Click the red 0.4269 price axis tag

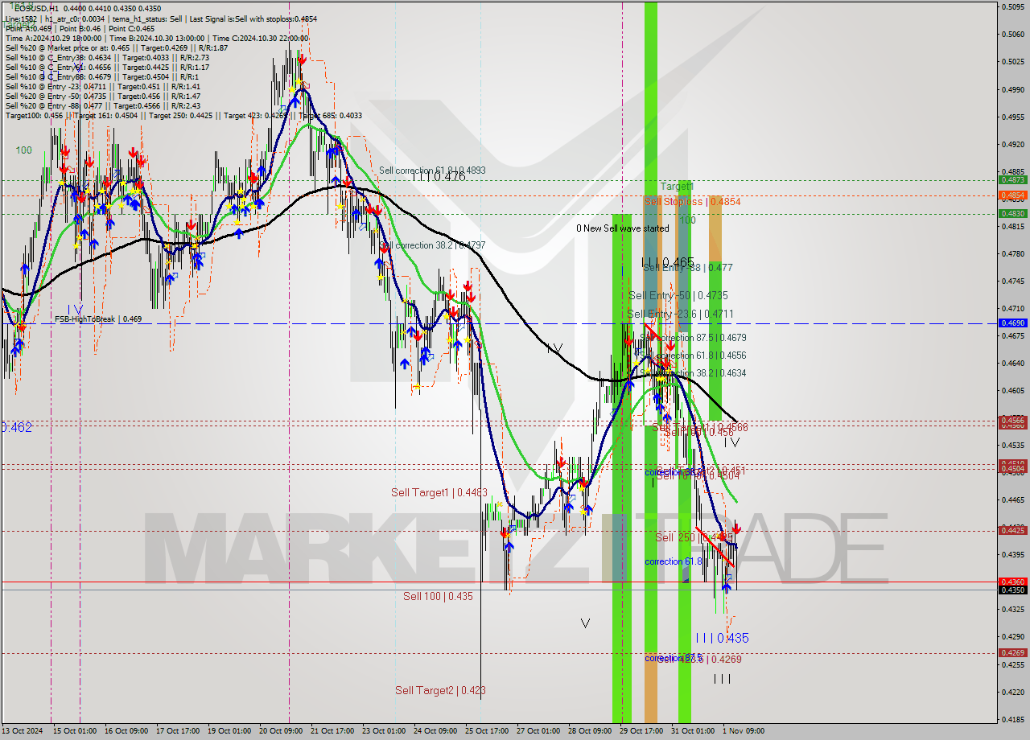(x=1012, y=653)
